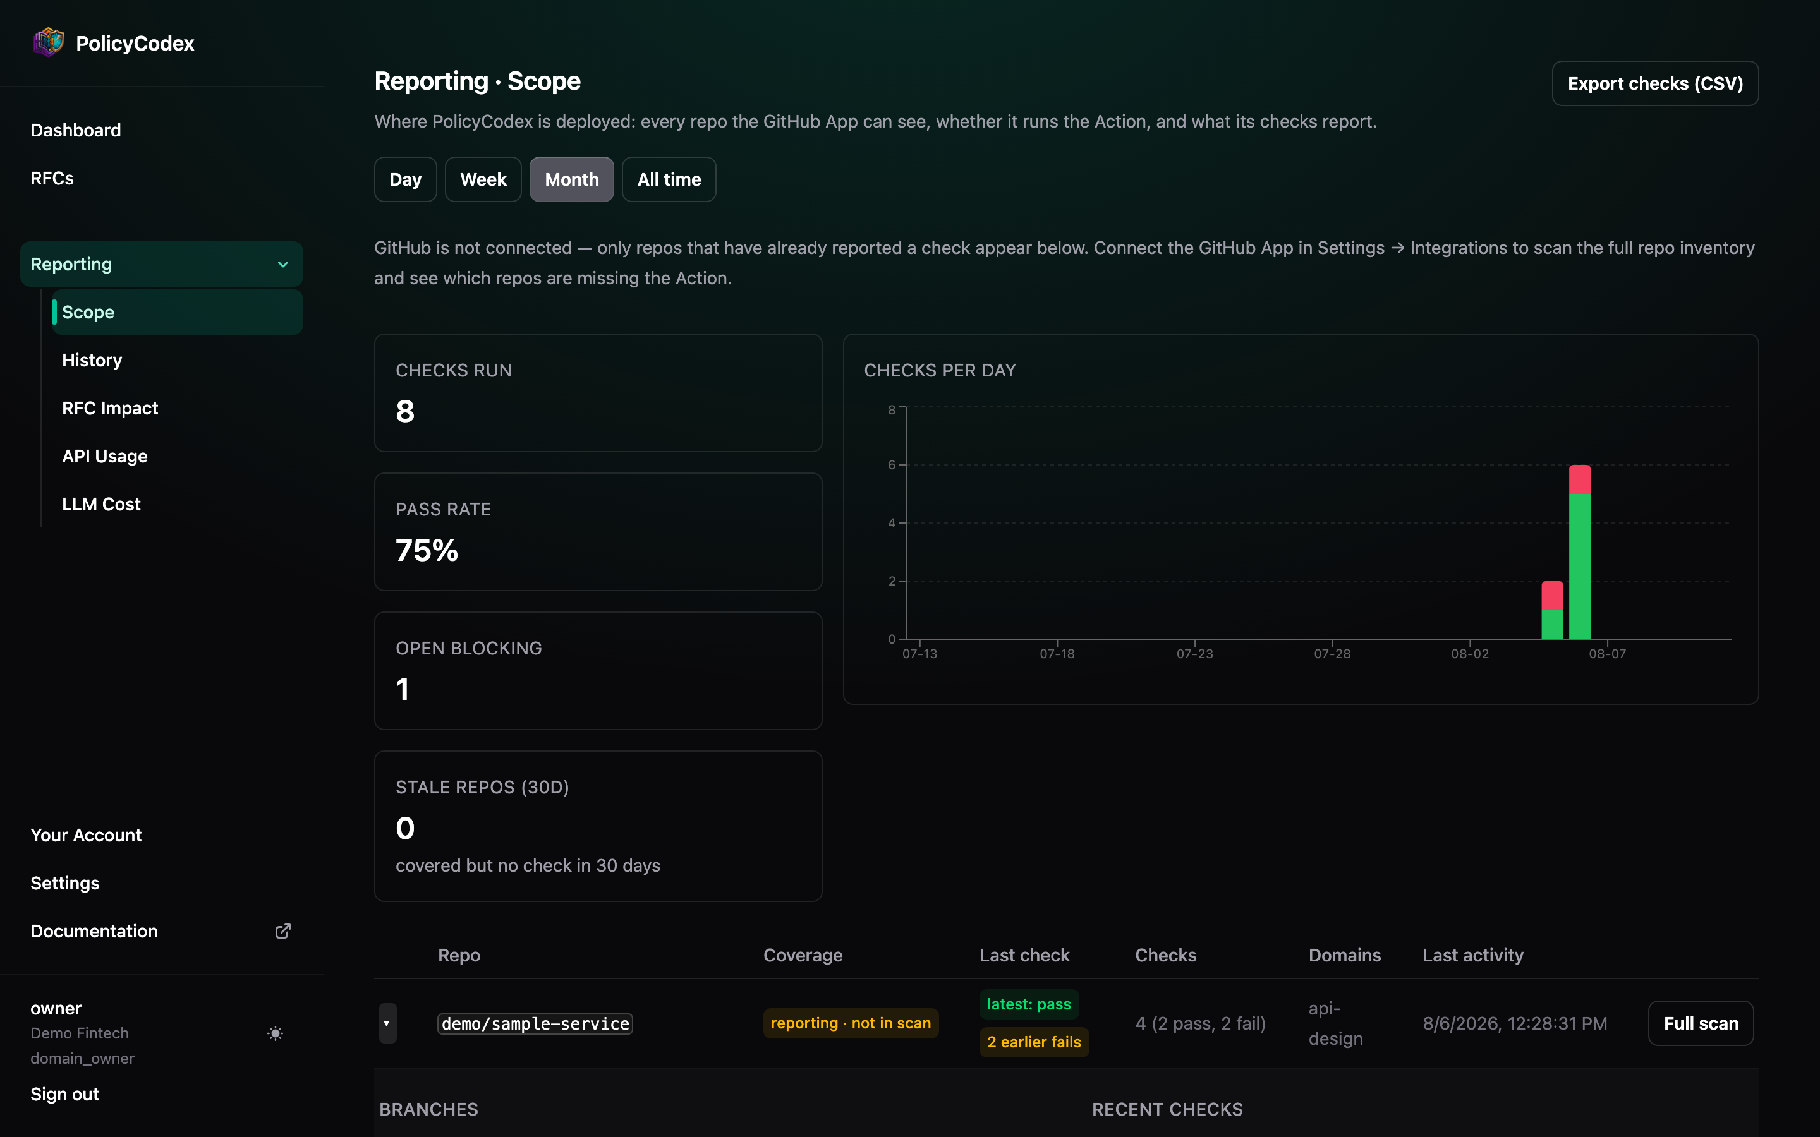Click the api-design domain cell
This screenshot has width=1820, height=1137.
(x=1336, y=1023)
